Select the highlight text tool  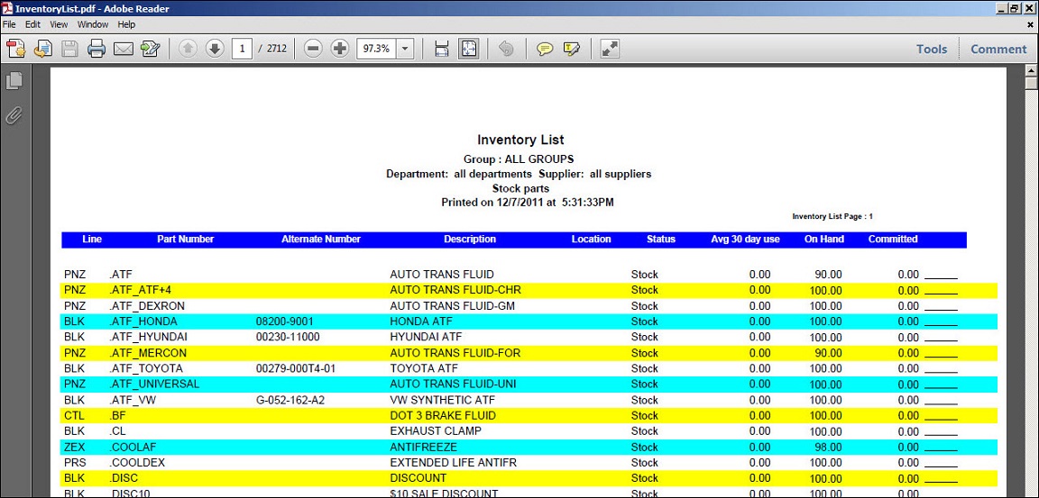coord(571,49)
